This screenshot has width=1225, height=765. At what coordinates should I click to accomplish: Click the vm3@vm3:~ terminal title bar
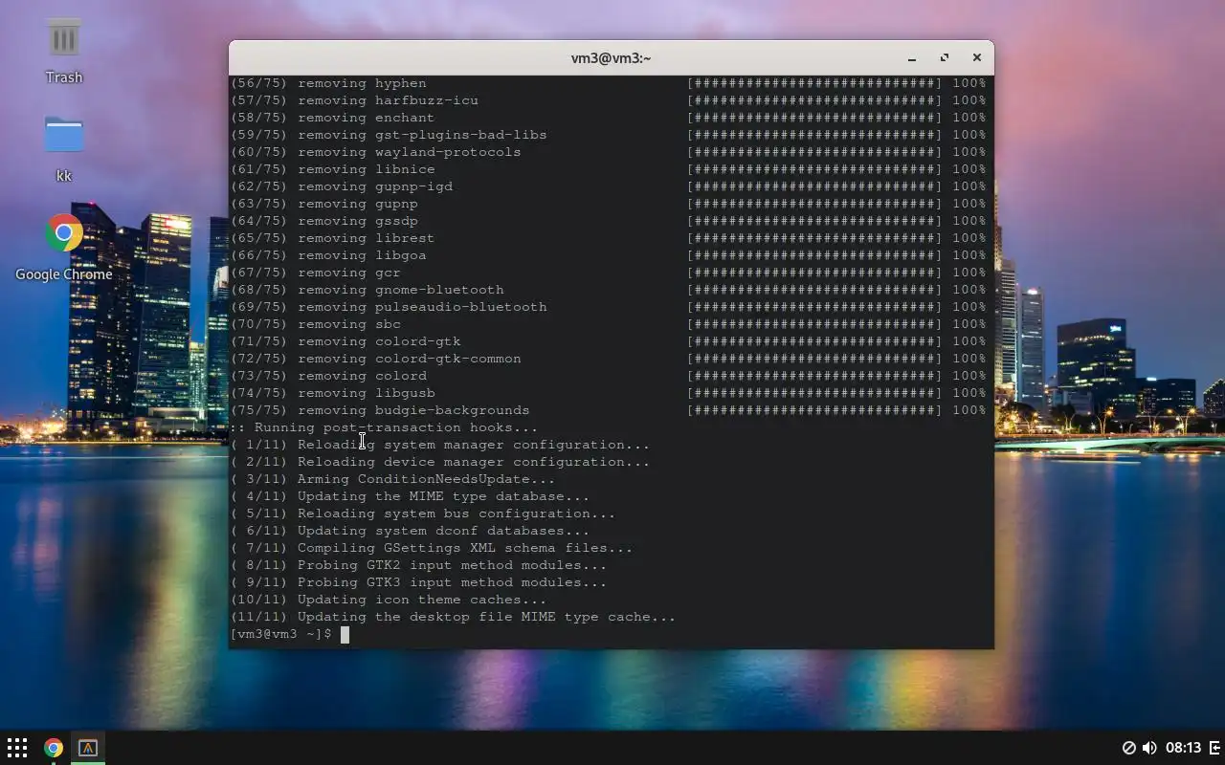pyautogui.click(x=611, y=58)
